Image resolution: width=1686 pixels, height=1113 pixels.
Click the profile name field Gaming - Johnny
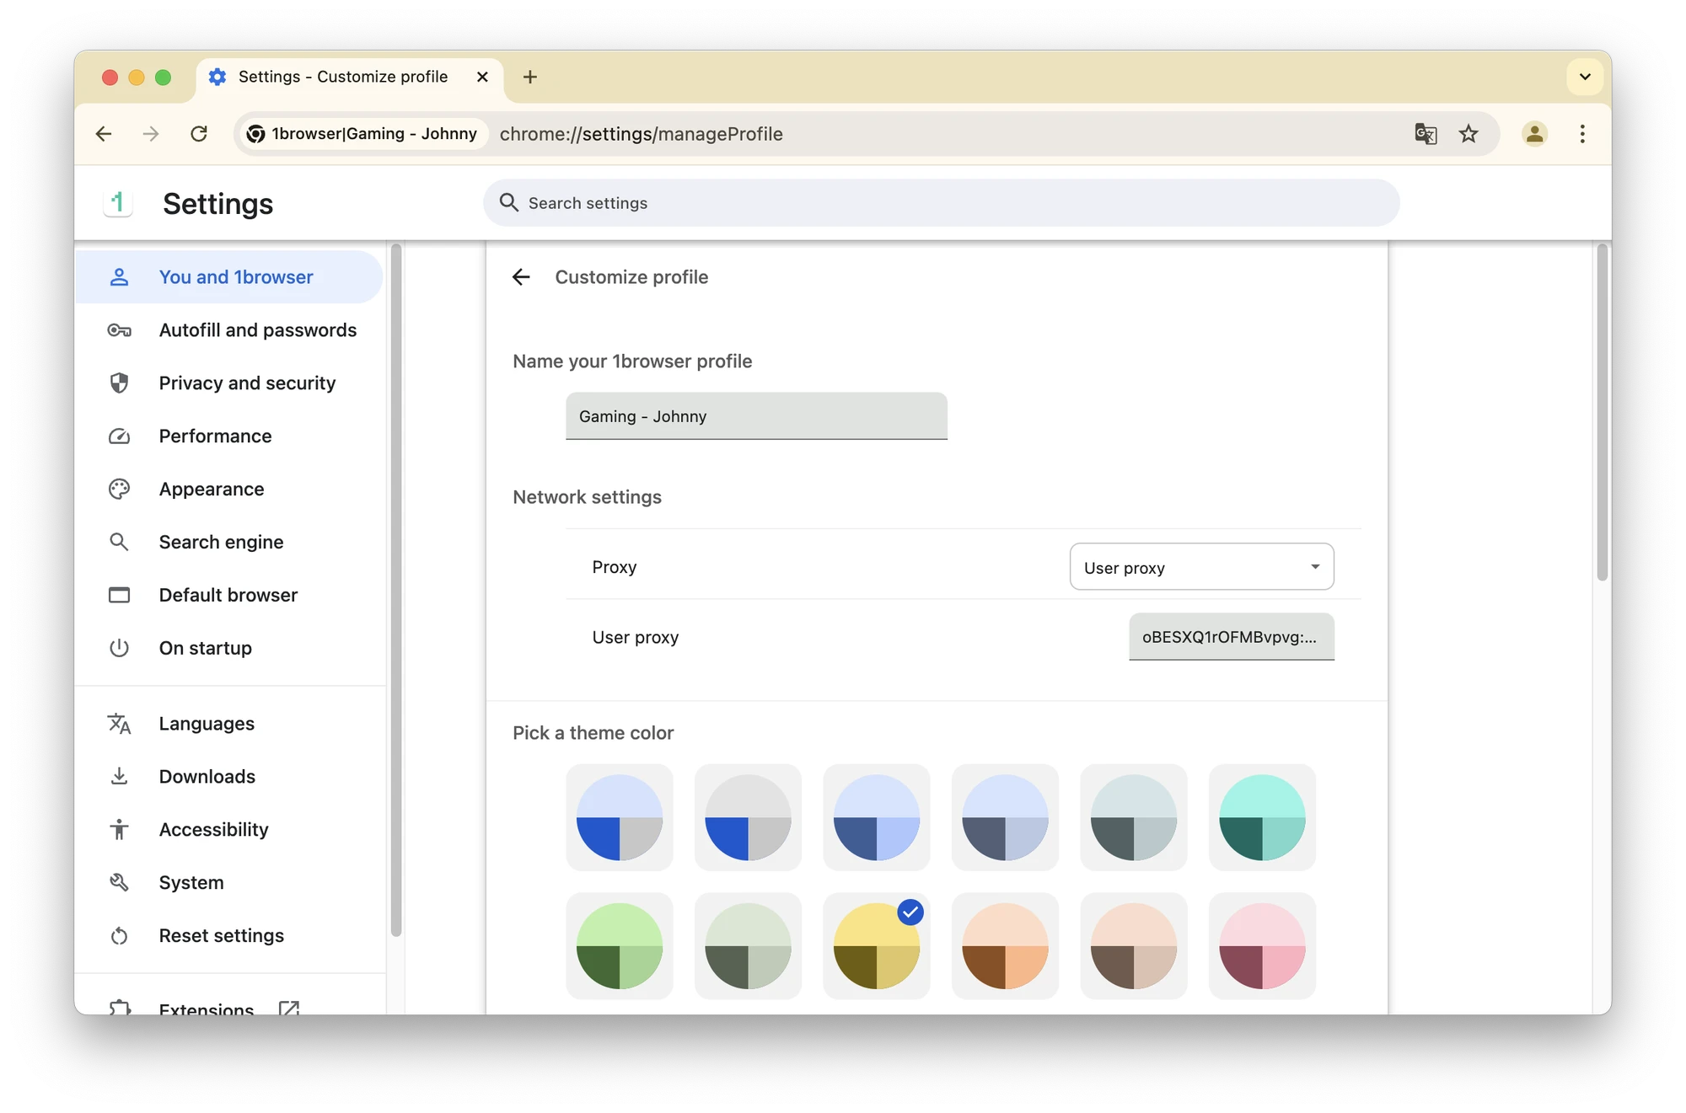(756, 416)
